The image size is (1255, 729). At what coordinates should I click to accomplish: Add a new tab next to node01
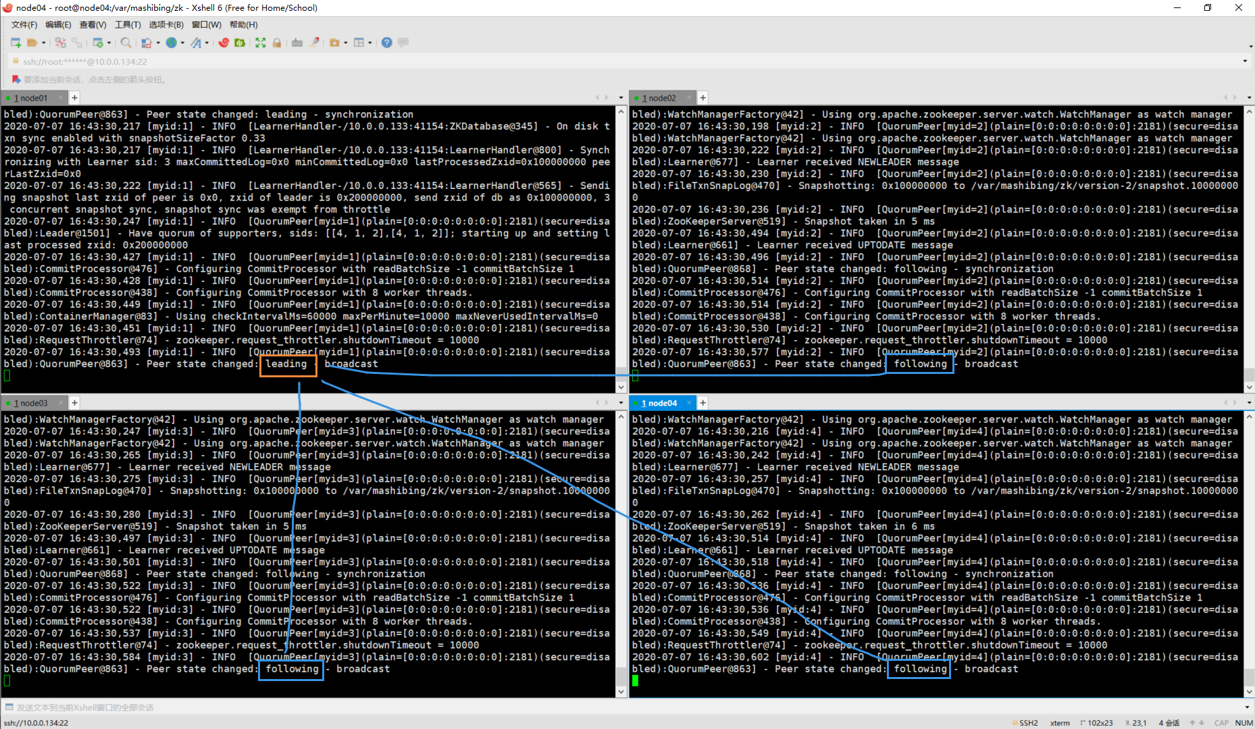tap(75, 98)
